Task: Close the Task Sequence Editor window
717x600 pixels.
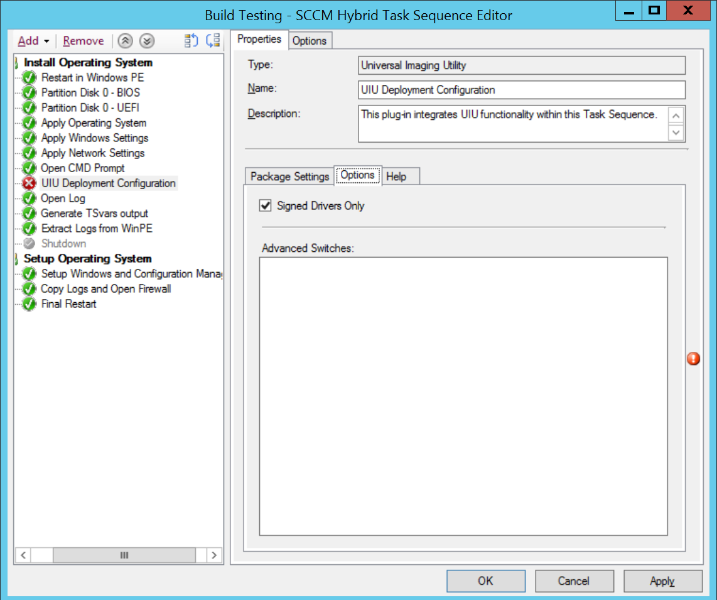Action: pyautogui.click(x=688, y=11)
